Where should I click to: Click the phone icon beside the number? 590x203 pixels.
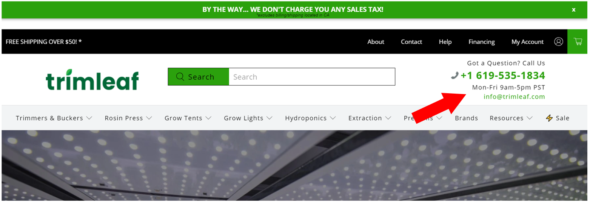454,76
